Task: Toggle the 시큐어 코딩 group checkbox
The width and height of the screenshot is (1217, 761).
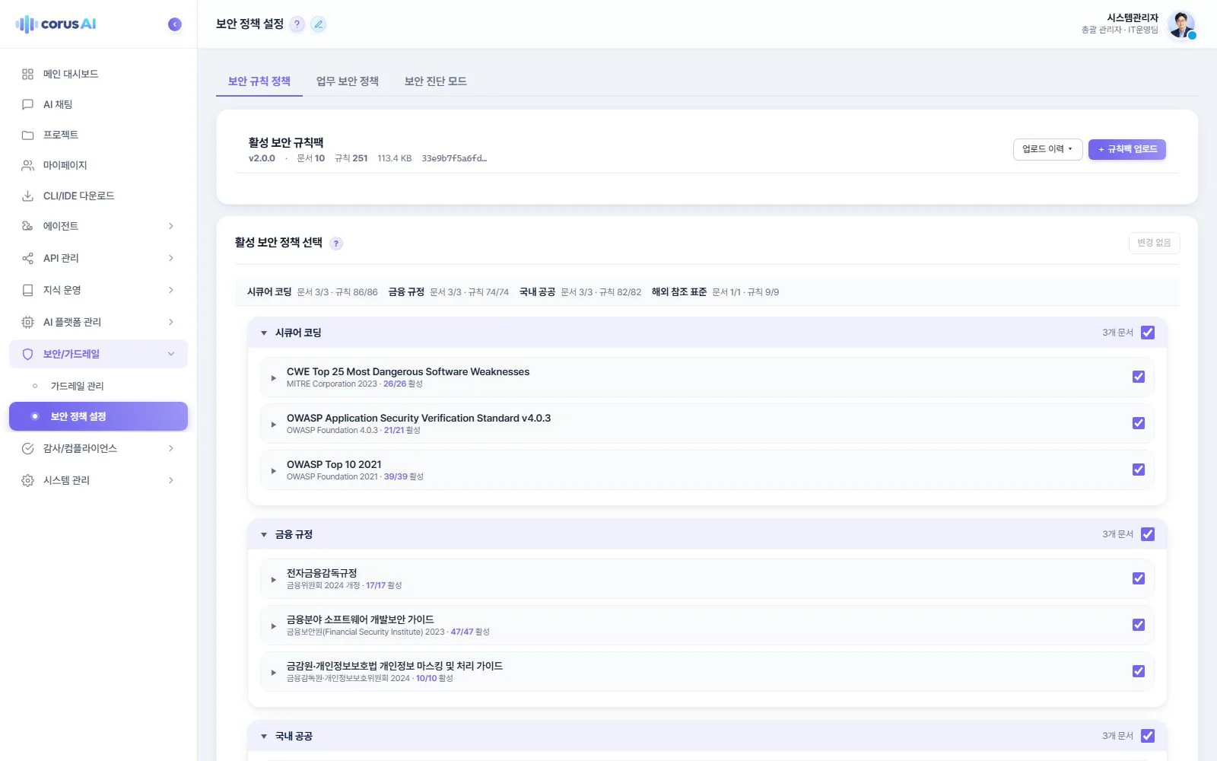Action: click(x=1148, y=333)
